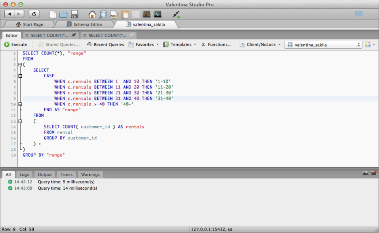The height and width of the screenshot is (233, 379).
Task: Select the 14:43:09 query time log entry
Action: pos(53,188)
